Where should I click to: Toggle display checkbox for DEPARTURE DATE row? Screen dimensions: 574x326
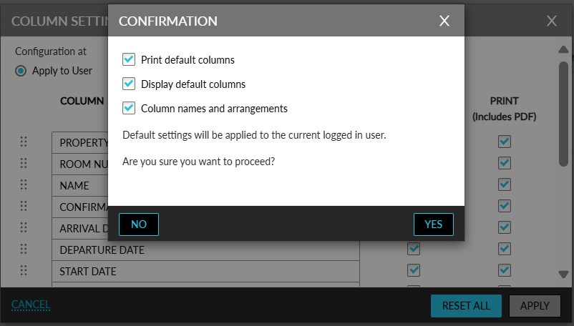pos(414,249)
